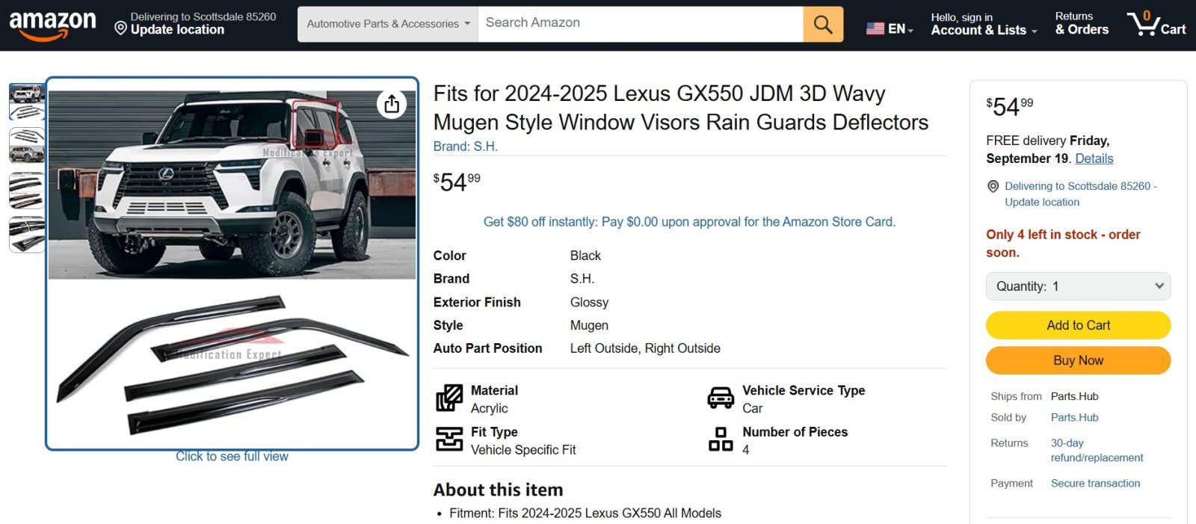
Task: Add the window visors to Cart
Action: pos(1077,324)
